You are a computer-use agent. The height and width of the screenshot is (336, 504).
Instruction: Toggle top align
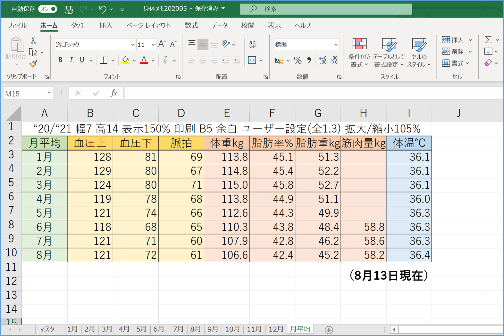click(x=192, y=44)
